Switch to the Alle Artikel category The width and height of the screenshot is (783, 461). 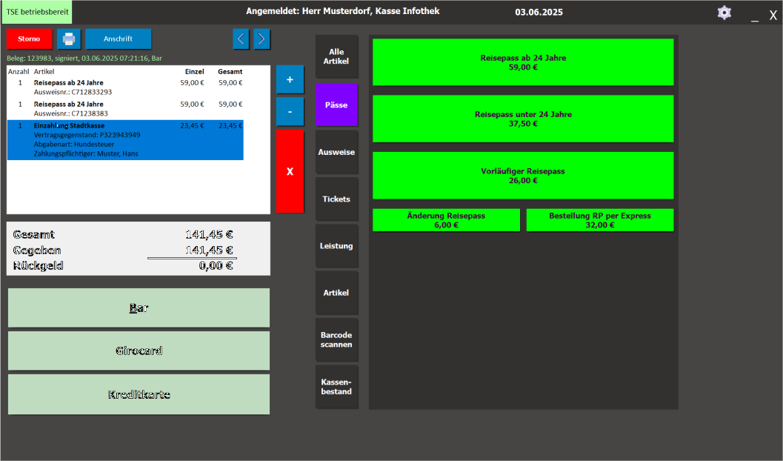click(336, 57)
